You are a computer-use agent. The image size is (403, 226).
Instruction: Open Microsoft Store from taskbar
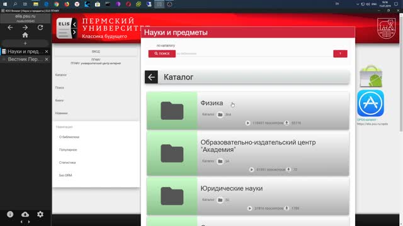tap(98, 4)
